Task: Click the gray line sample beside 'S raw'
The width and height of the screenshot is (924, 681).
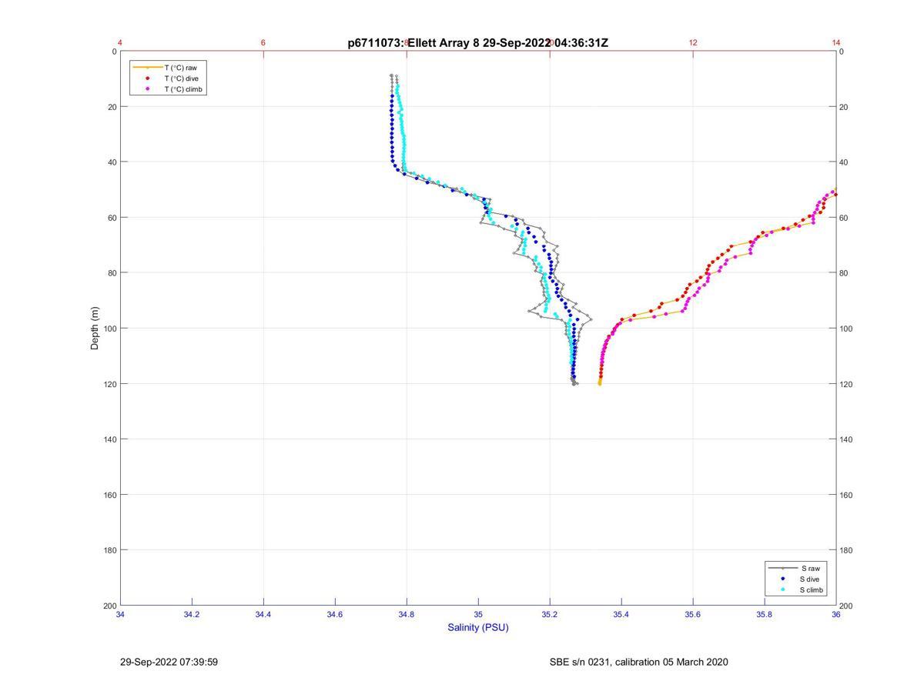Action: pos(783,568)
